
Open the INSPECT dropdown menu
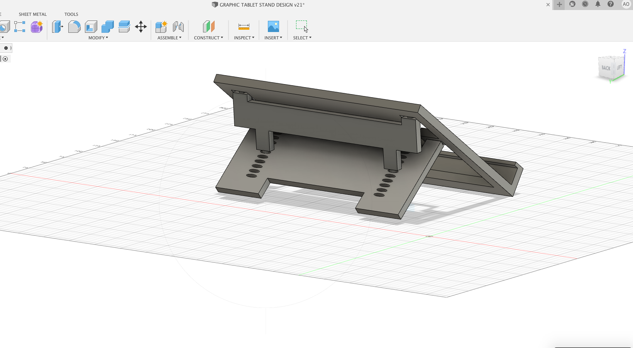pyautogui.click(x=244, y=38)
